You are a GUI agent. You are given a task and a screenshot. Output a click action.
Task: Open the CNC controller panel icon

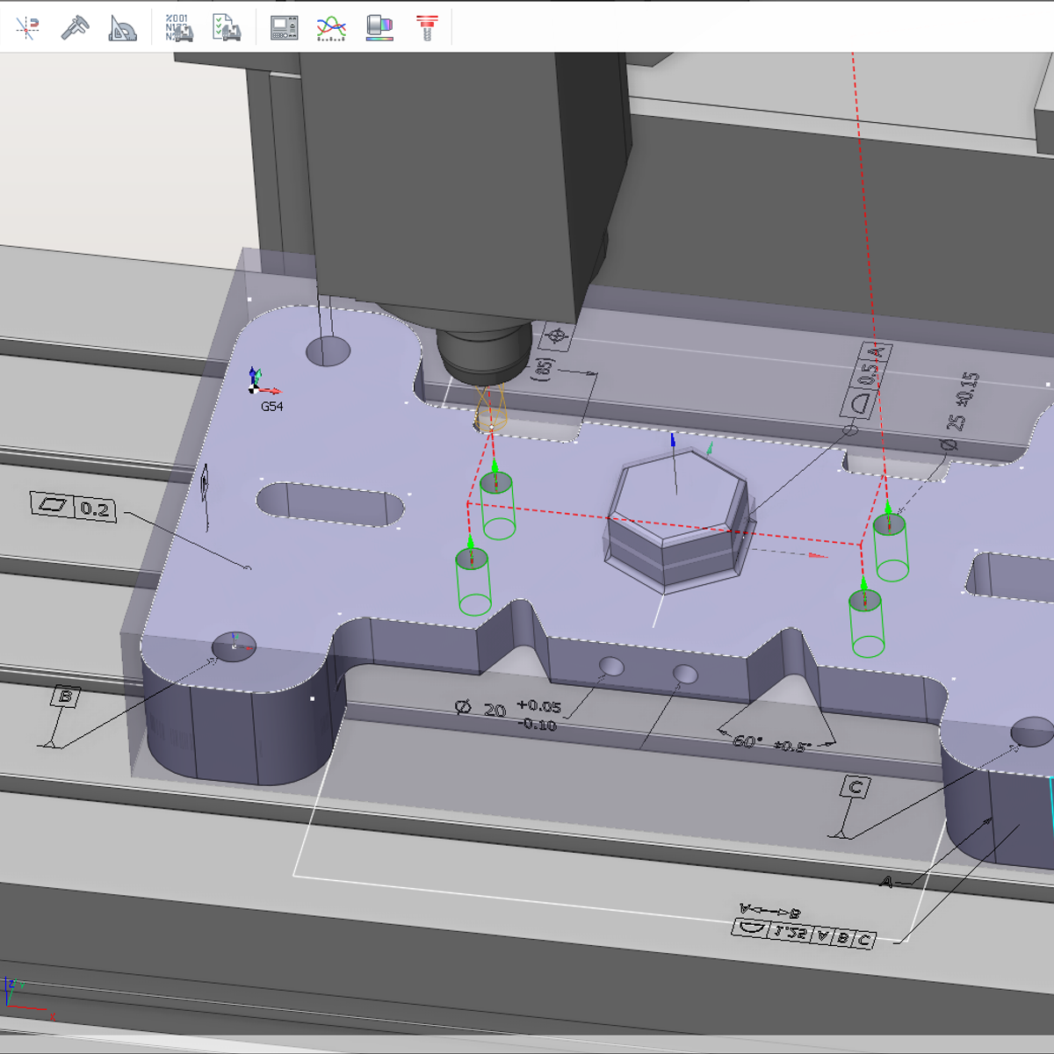pyautogui.click(x=284, y=28)
